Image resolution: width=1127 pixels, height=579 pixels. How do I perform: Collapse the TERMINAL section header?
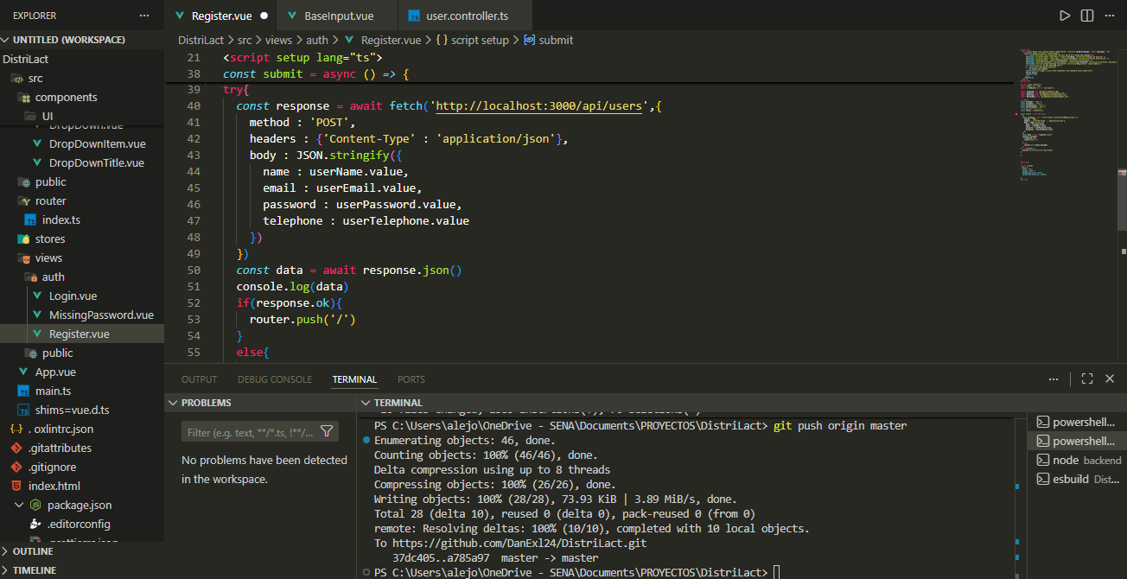pyautogui.click(x=398, y=403)
